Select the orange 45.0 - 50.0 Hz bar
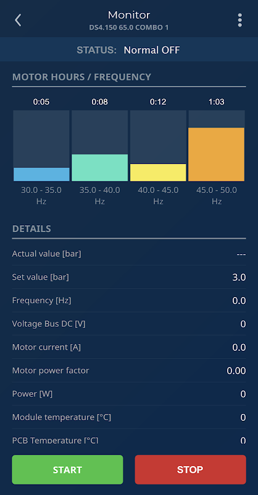258x495 pixels. click(217, 154)
